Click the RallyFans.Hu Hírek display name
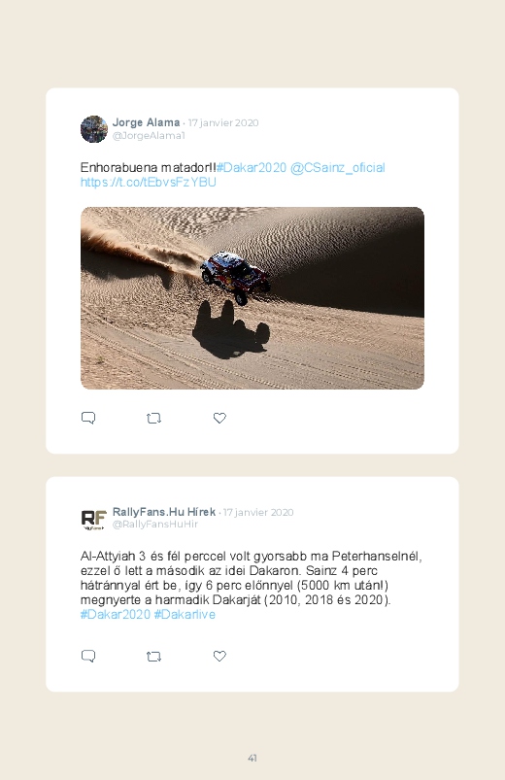 click(164, 512)
